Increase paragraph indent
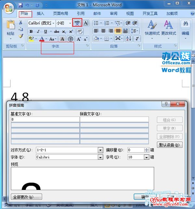 [135, 23]
